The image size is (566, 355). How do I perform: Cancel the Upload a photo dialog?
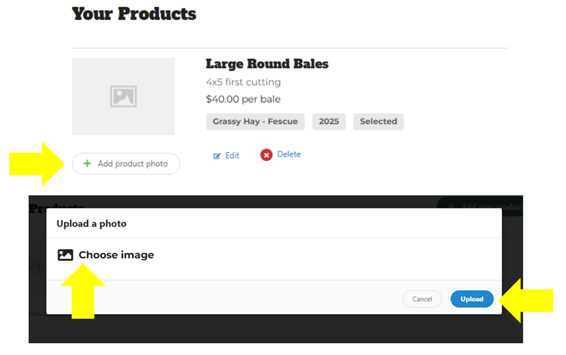pyautogui.click(x=422, y=299)
